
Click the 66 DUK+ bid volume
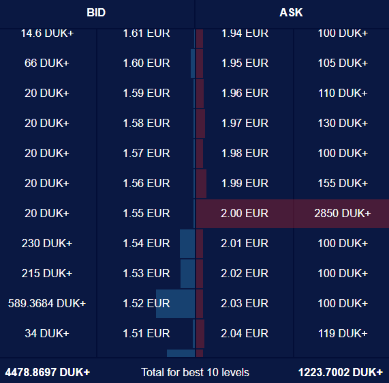tap(47, 63)
